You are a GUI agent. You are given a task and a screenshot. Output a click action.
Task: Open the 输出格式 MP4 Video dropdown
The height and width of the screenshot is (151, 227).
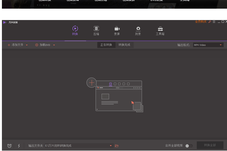[x=208, y=45]
